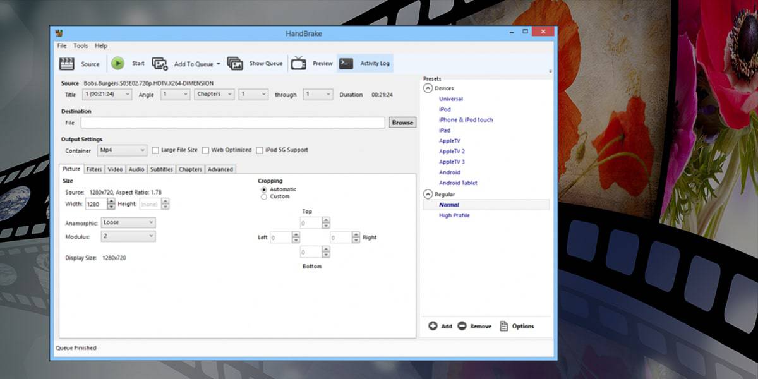Click the Height spinner arrows
758x379 pixels.
(165, 204)
